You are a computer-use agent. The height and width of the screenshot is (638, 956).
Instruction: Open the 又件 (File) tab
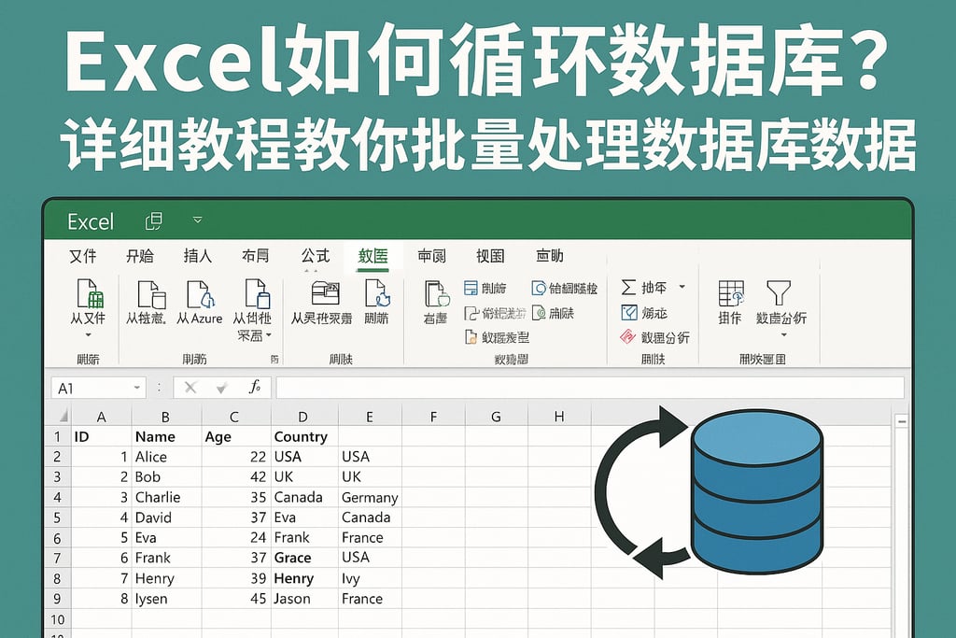coord(83,256)
